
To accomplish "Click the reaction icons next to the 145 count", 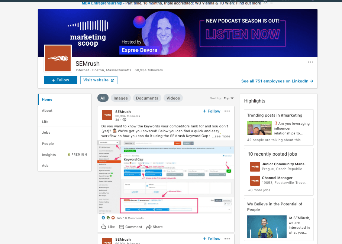I will coord(108,218).
